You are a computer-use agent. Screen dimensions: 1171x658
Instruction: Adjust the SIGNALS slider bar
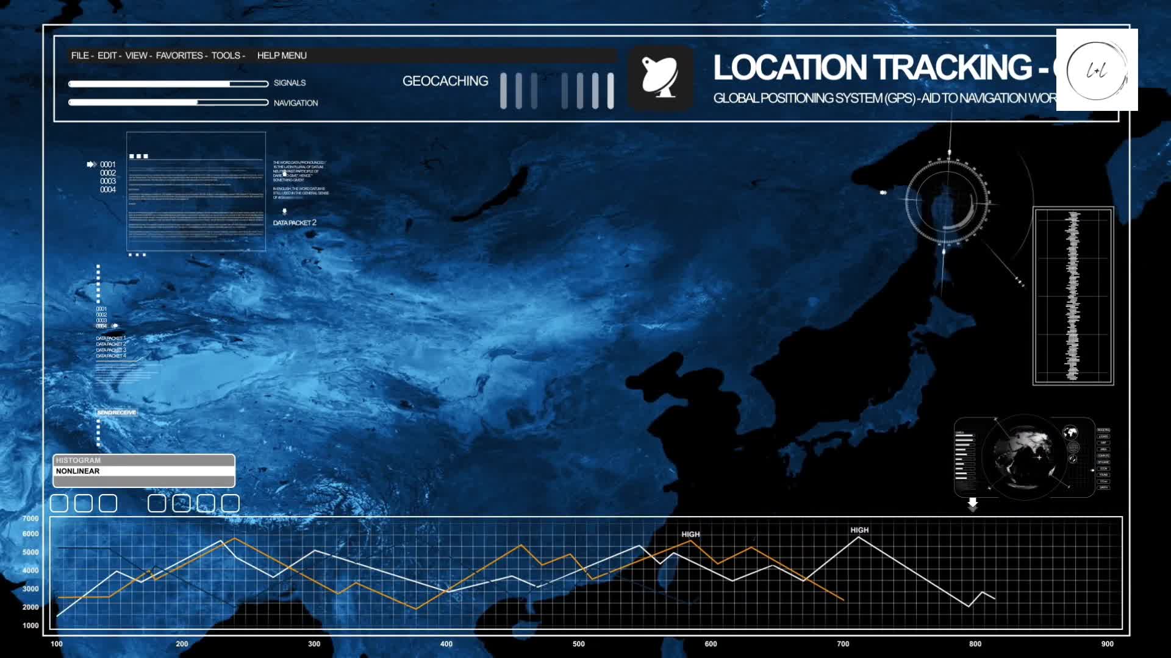pos(168,83)
